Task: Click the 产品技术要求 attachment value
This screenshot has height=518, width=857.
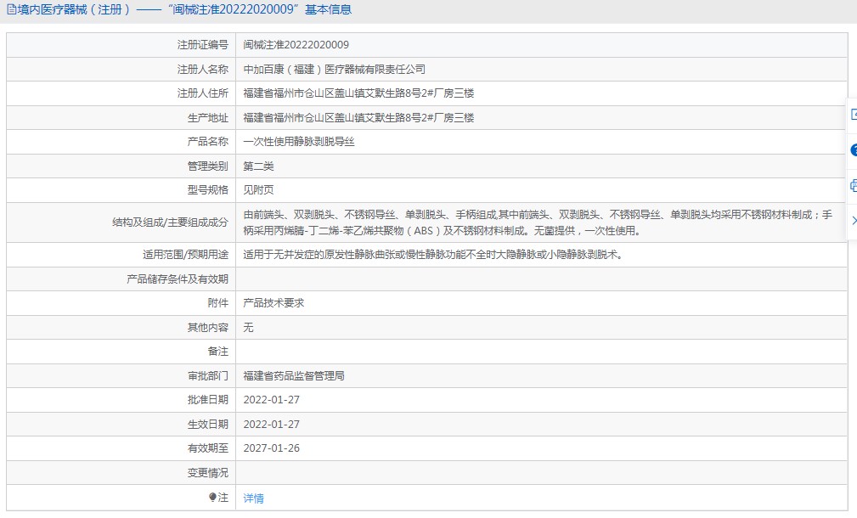Action: [273, 303]
